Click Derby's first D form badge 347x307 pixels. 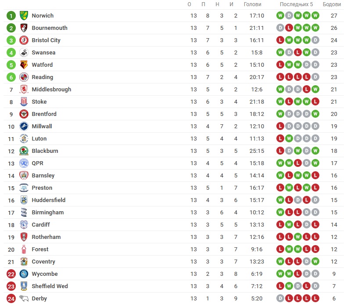(280, 298)
